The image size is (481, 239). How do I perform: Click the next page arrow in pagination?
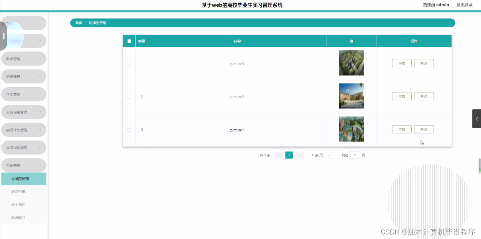click(299, 155)
